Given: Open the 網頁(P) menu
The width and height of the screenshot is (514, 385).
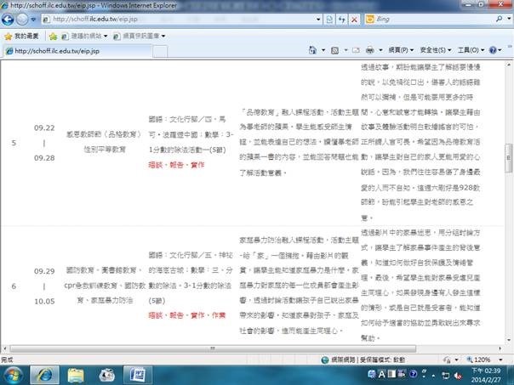Looking at the screenshot, I should pyautogui.click(x=401, y=52).
